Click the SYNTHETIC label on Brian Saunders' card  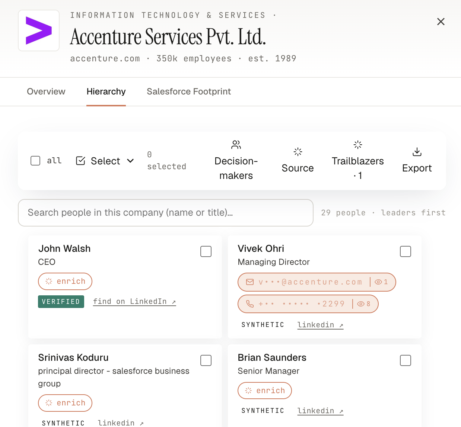263,411
